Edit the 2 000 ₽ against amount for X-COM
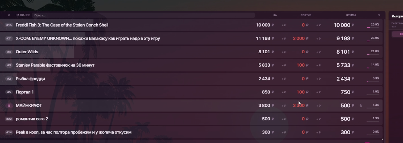Image resolution: width=403 pixels, height=143 pixels. click(299, 38)
